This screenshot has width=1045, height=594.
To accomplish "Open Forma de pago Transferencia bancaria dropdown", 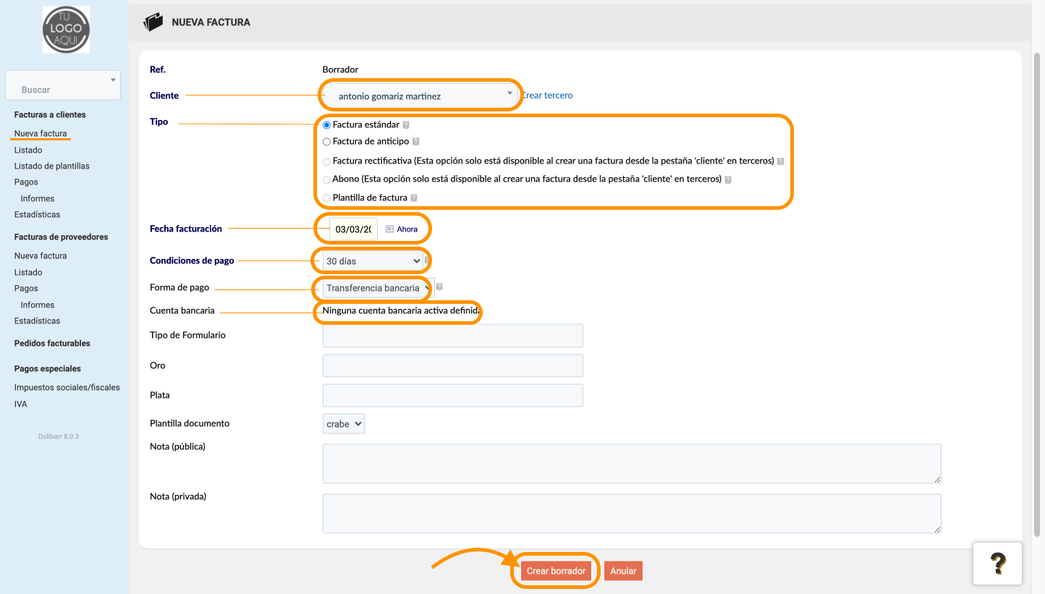I will point(377,288).
